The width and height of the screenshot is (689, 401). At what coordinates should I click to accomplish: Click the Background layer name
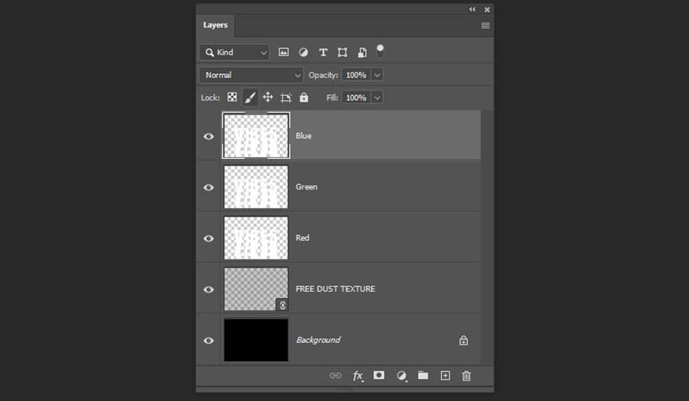pyautogui.click(x=318, y=340)
